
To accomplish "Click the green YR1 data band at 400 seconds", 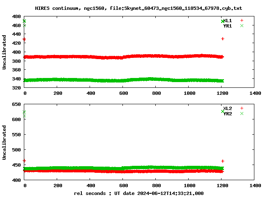I will click(90, 80).
